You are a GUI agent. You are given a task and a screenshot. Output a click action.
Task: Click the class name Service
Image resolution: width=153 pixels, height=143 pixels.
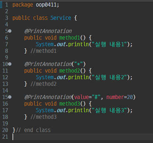61,18
